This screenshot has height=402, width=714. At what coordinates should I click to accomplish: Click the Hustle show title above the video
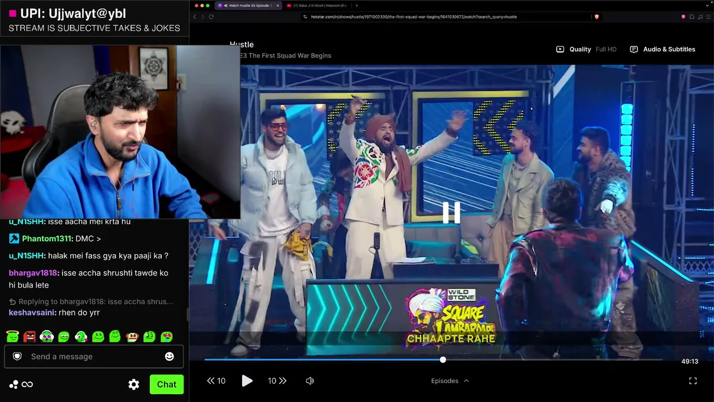pos(242,45)
